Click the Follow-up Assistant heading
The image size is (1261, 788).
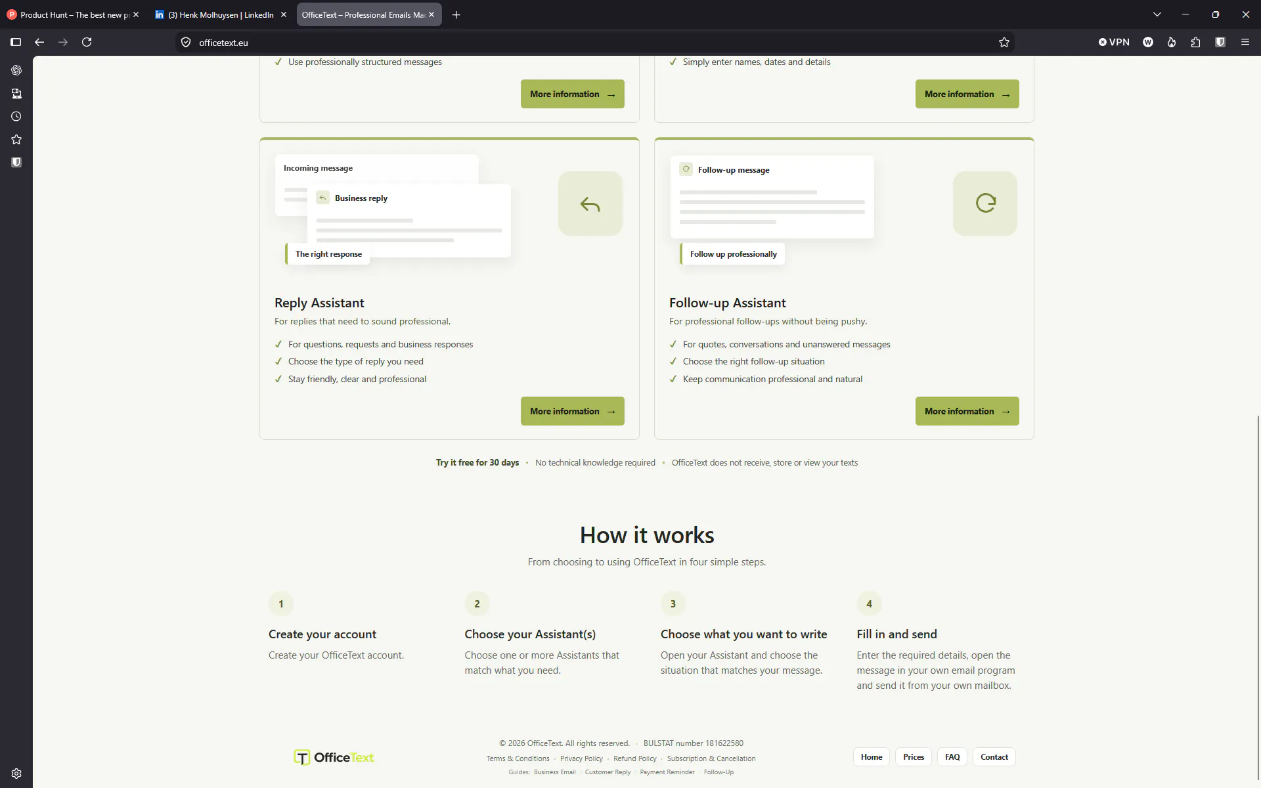coord(728,303)
